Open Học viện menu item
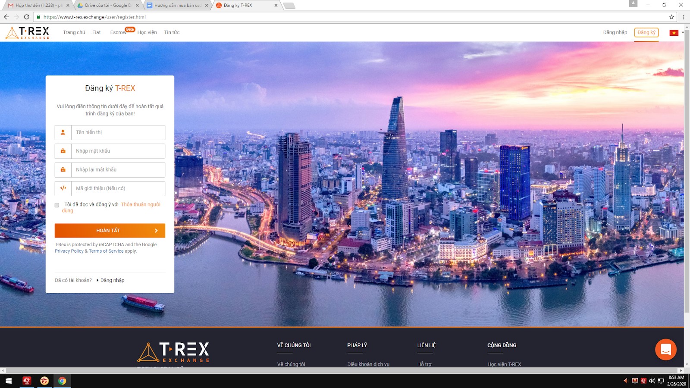Image resolution: width=690 pixels, height=388 pixels. tap(147, 32)
